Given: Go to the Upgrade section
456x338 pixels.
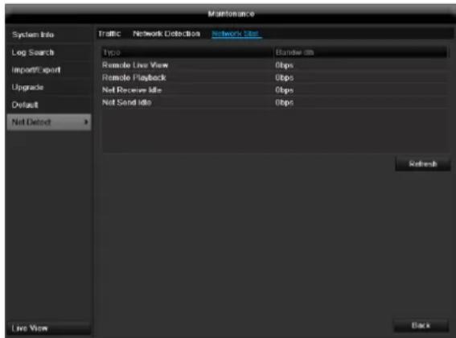Looking at the screenshot, I should (x=49, y=88).
